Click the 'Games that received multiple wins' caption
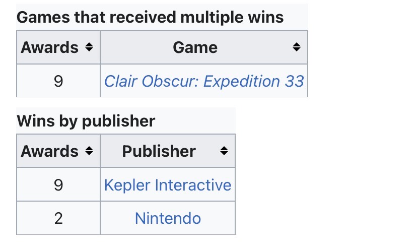This screenshot has width=417, height=251. [x=150, y=18]
